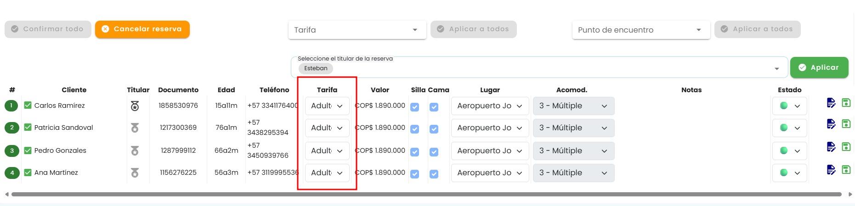The image size is (855, 206).
Task: Set Patricia Sandoval as titular via medal icon
Action: [x=135, y=128]
